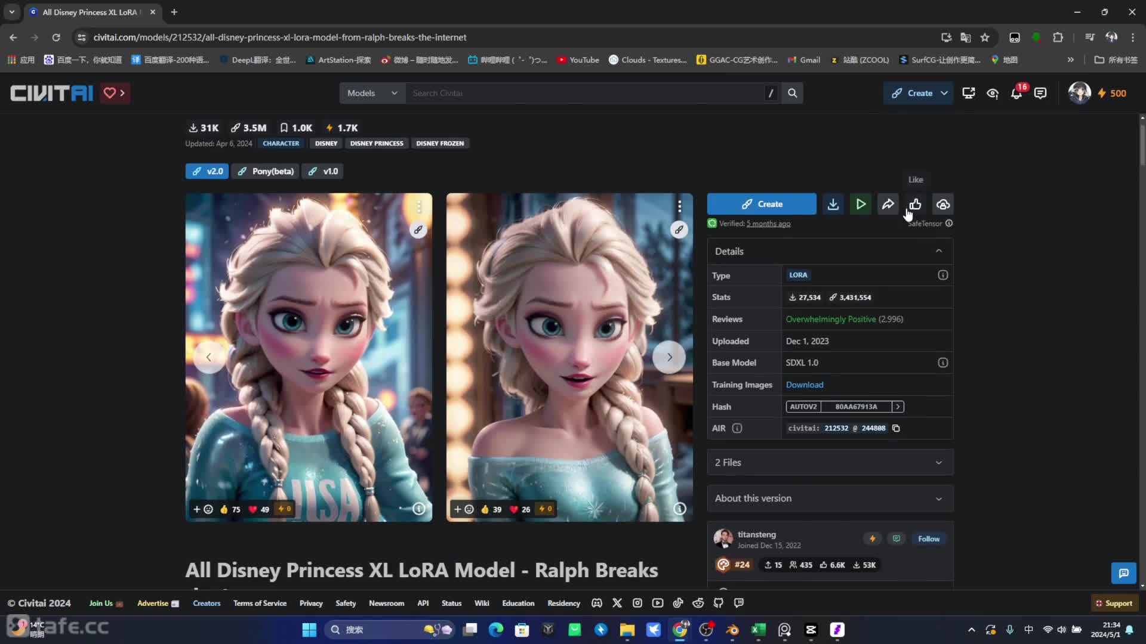Toggle heart 26 on right image

(520, 509)
